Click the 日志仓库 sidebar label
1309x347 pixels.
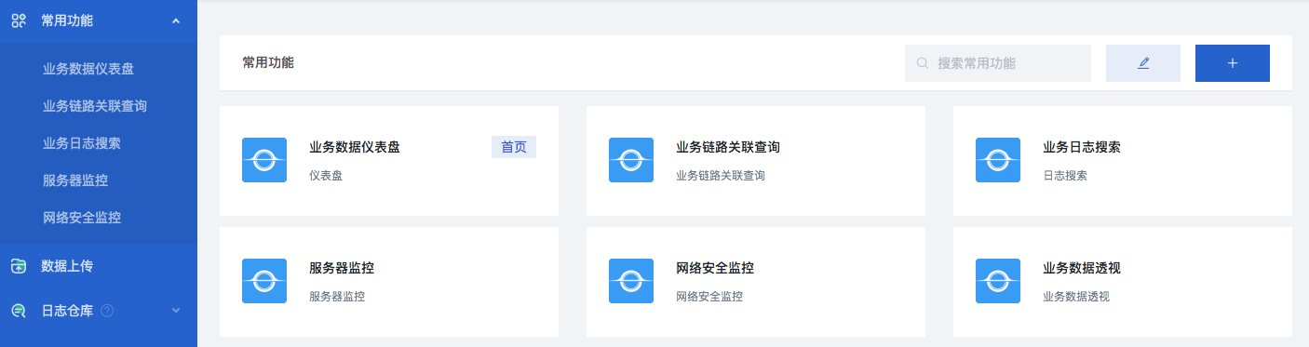pyautogui.click(x=67, y=311)
